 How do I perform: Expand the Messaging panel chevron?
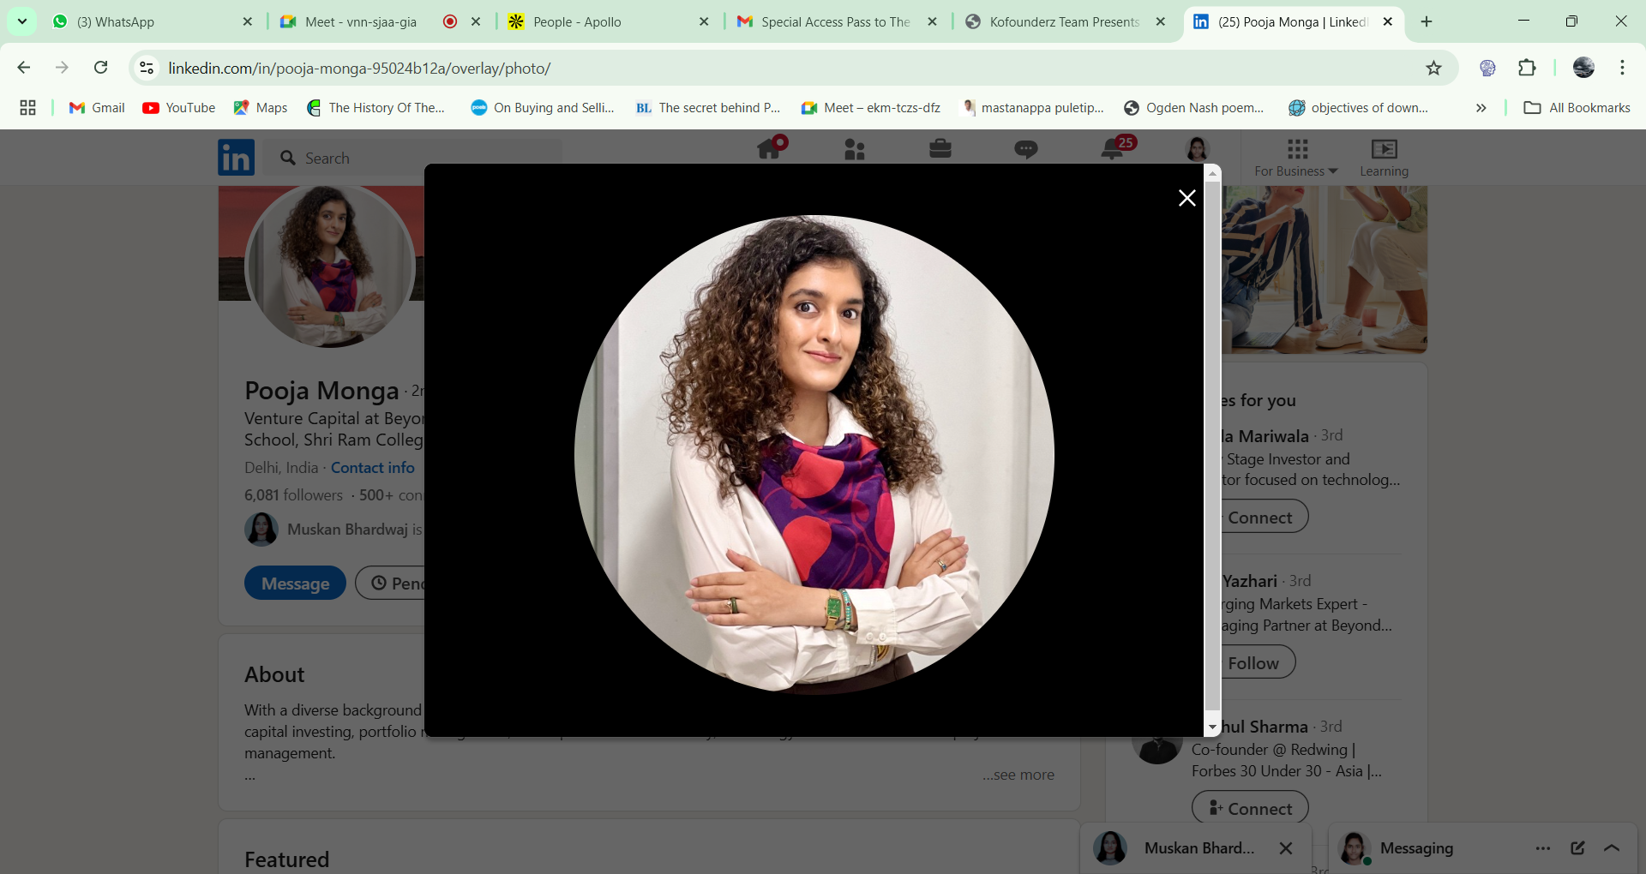click(x=1612, y=848)
